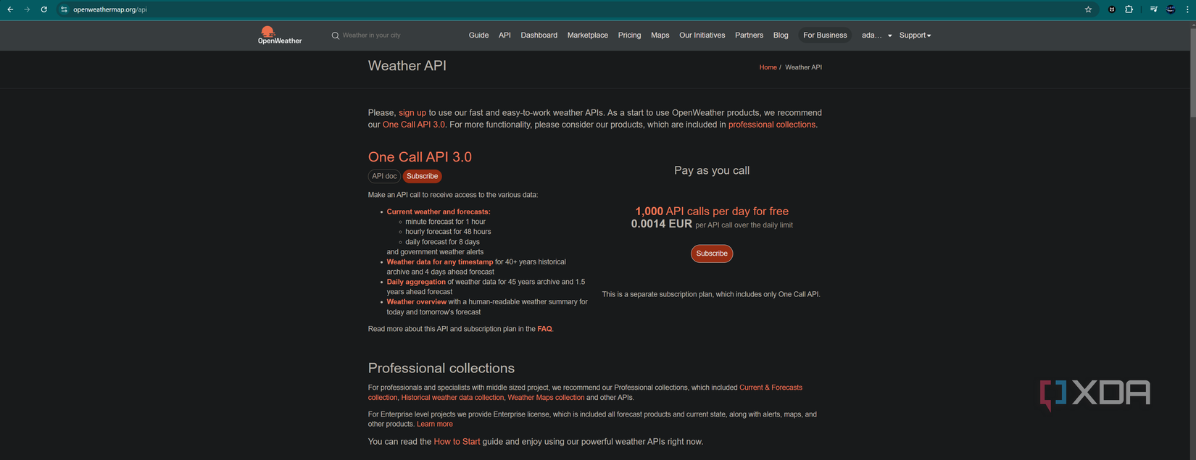Click the search magnifier icon
Image resolution: width=1196 pixels, height=460 pixels.
pos(335,35)
